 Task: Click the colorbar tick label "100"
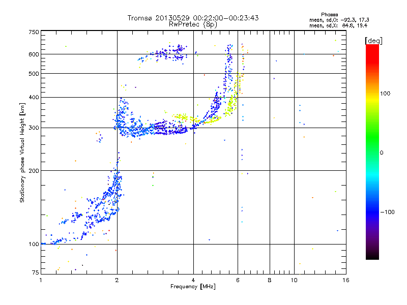coord(385,94)
